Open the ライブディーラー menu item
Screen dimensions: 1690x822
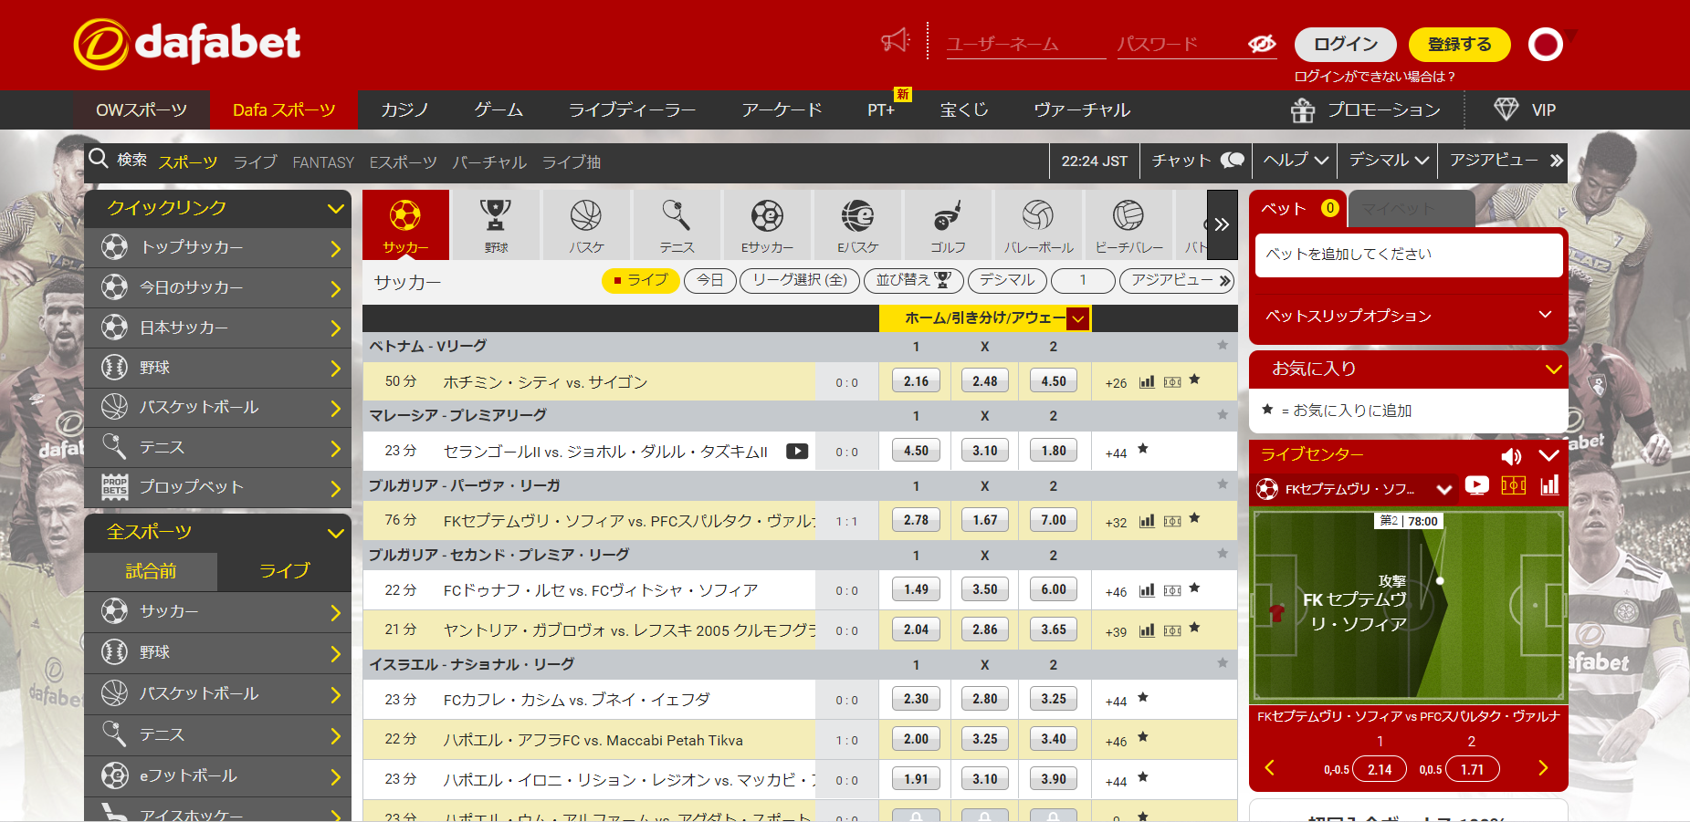(x=632, y=110)
